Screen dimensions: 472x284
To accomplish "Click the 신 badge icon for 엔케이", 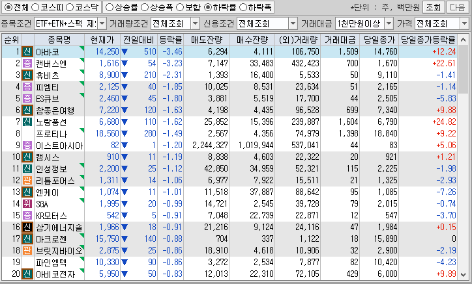I will [x=27, y=192].
